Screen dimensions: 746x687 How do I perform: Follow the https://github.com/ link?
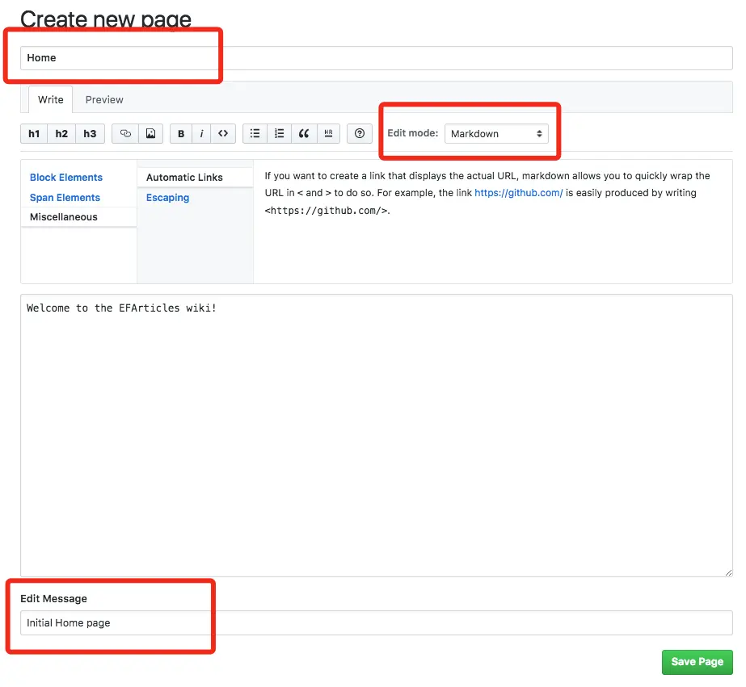point(519,193)
